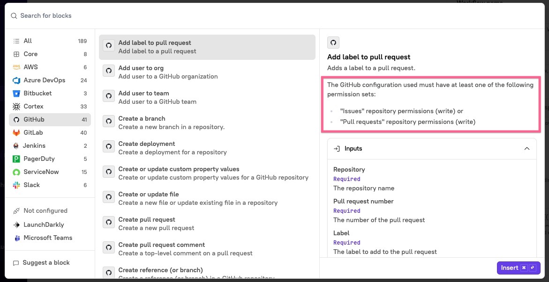Collapse the Inputs section chevron

526,148
